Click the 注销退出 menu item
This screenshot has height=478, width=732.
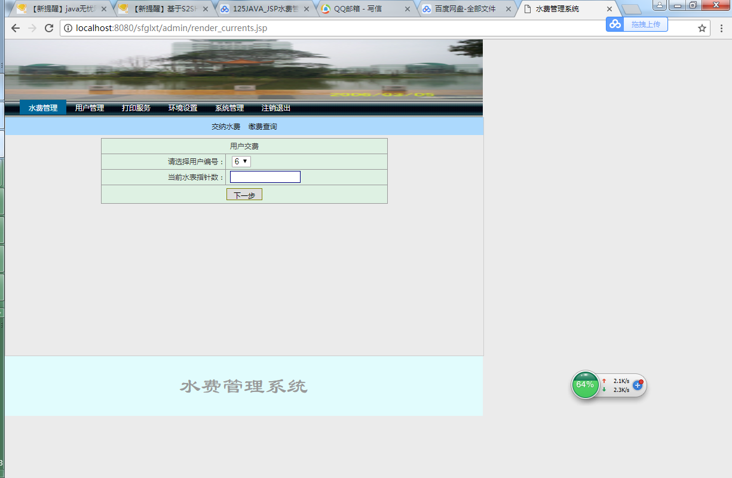click(276, 108)
